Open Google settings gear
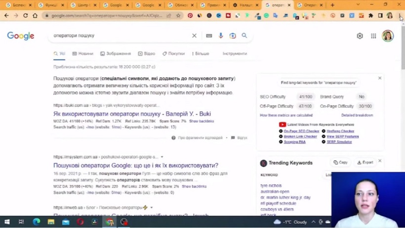The width and height of the screenshot is (405, 228). tap(360, 36)
